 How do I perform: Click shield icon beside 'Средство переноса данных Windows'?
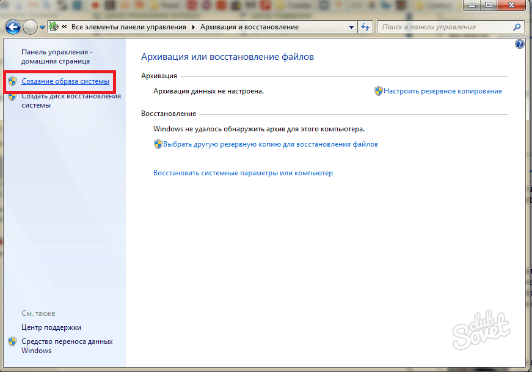(12, 342)
